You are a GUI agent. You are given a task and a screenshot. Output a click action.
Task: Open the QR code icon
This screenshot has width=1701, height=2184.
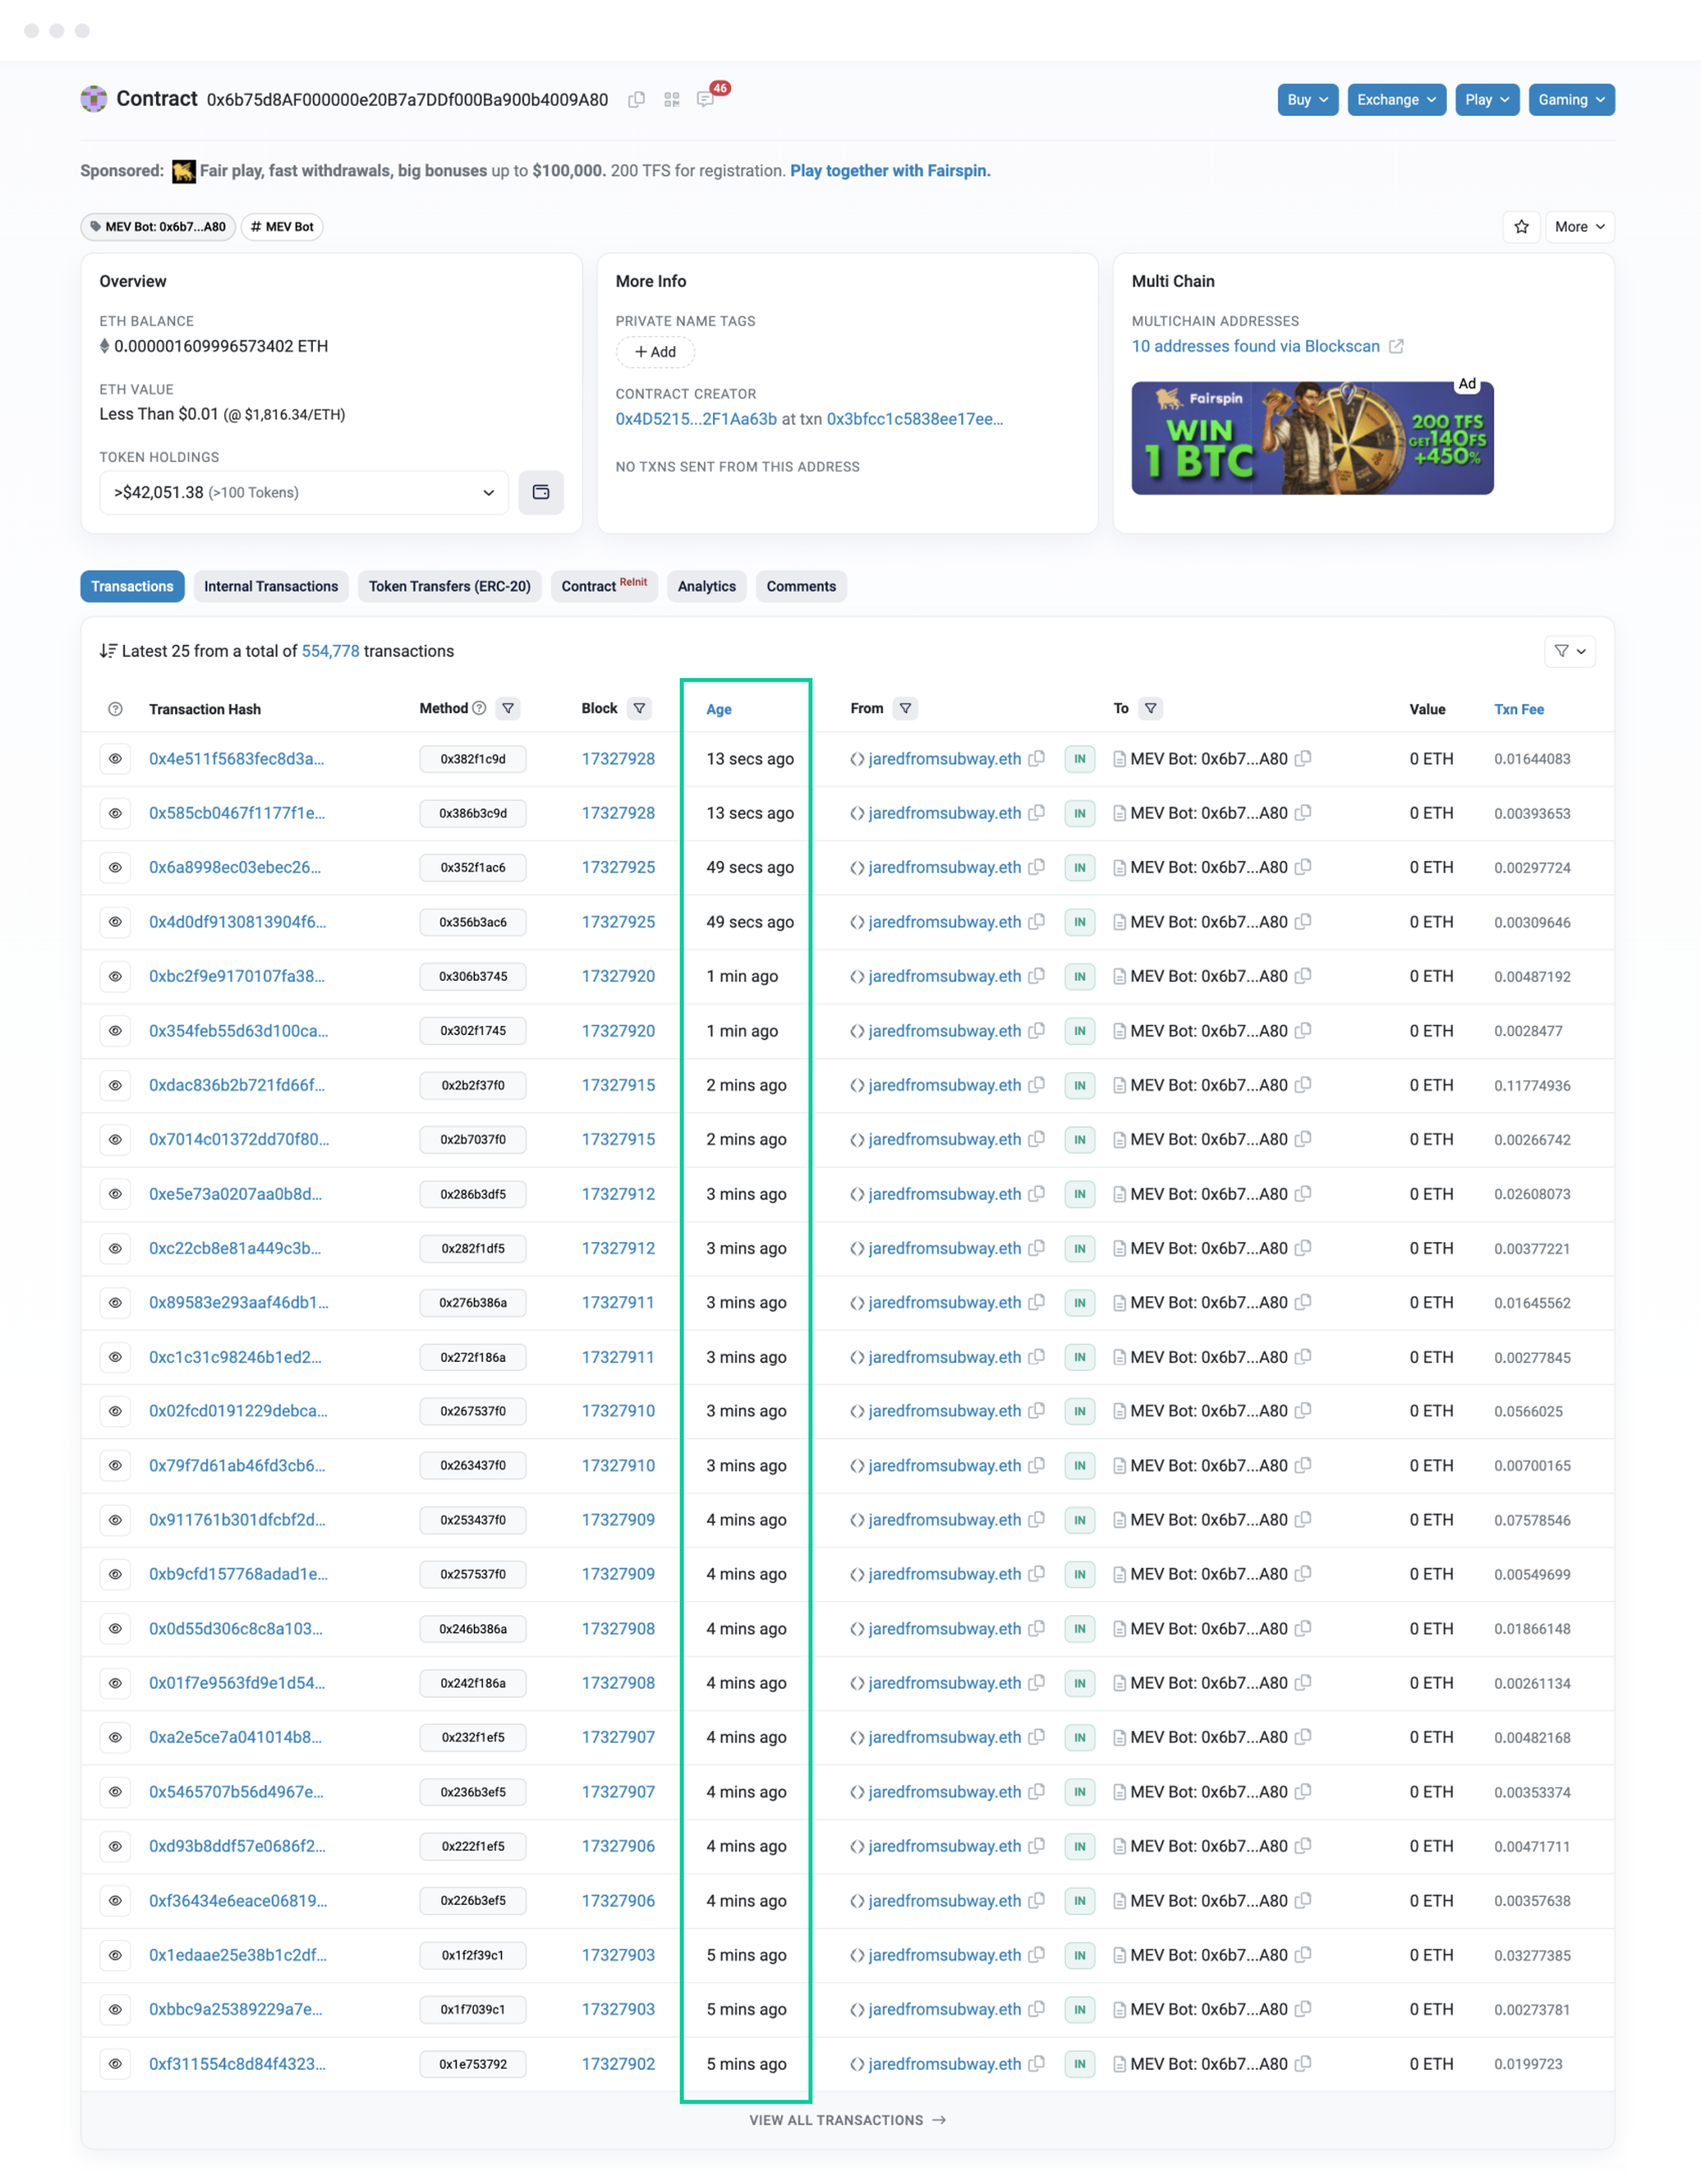click(671, 100)
